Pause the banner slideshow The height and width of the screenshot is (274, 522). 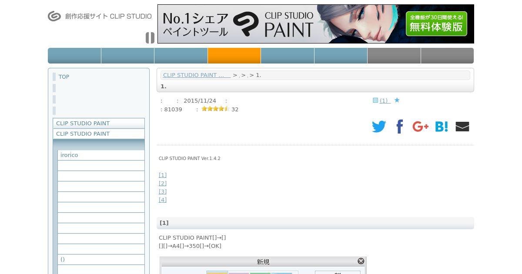click(150, 38)
